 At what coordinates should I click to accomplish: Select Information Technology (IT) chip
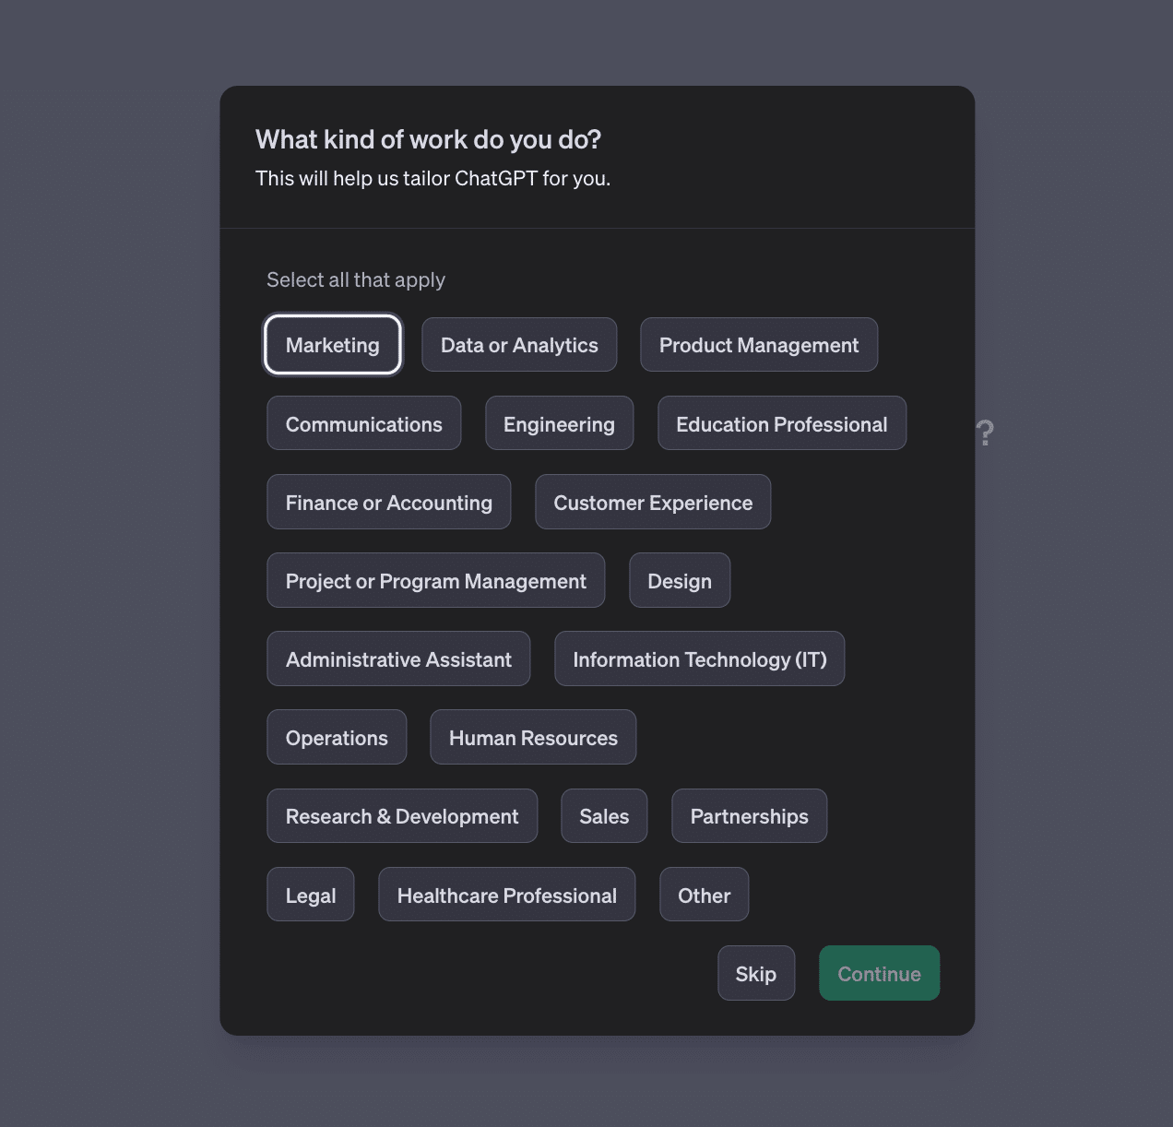(x=699, y=659)
